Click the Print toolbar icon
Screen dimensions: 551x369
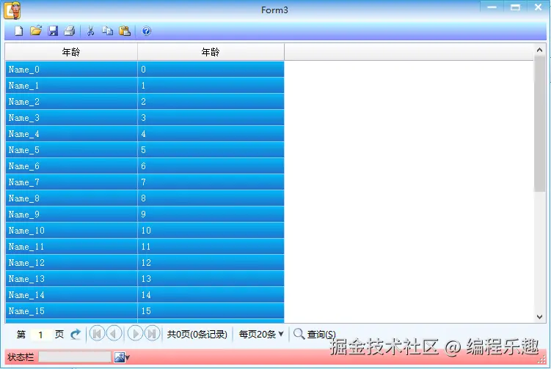pyautogui.click(x=70, y=31)
